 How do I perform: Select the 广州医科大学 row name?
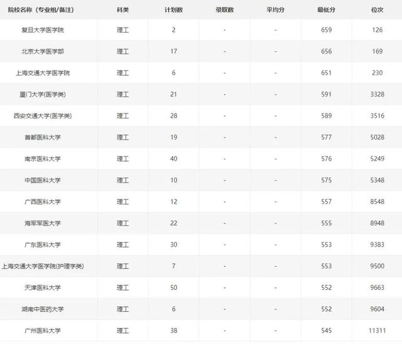click(43, 331)
